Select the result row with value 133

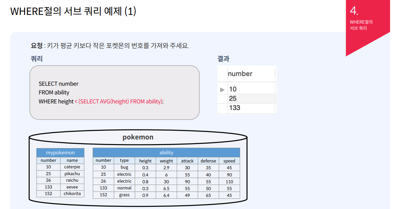pos(247,108)
